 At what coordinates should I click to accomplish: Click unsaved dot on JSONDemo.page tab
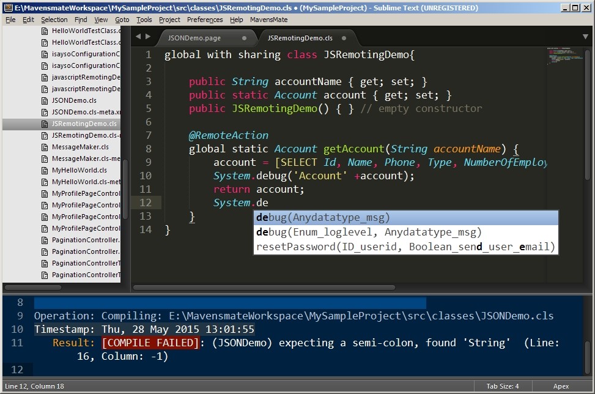(x=245, y=38)
